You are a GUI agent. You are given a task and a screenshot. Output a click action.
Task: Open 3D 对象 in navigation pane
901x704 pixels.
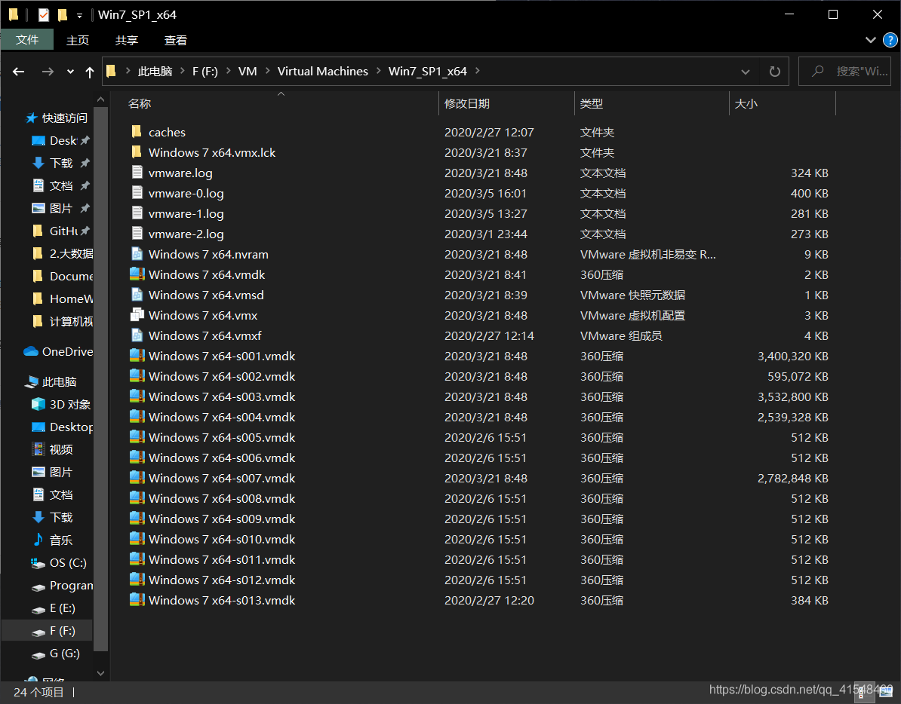(x=61, y=405)
